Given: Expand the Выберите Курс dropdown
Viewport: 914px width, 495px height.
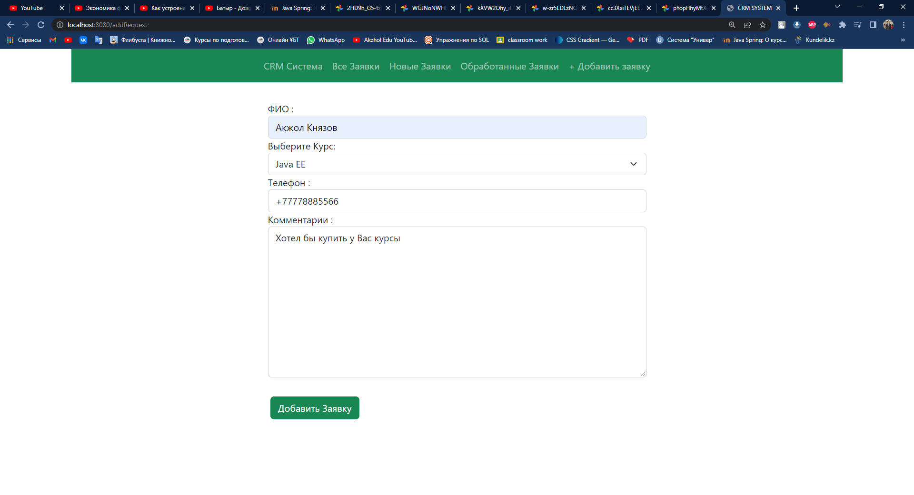Looking at the screenshot, I should [457, 164].
